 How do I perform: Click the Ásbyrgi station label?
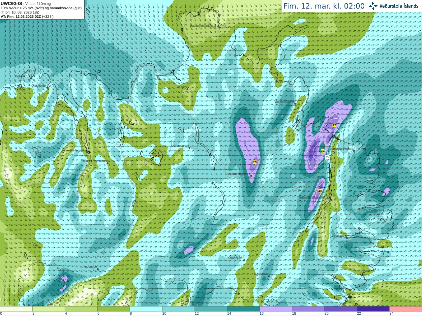[x=182, y=87]
